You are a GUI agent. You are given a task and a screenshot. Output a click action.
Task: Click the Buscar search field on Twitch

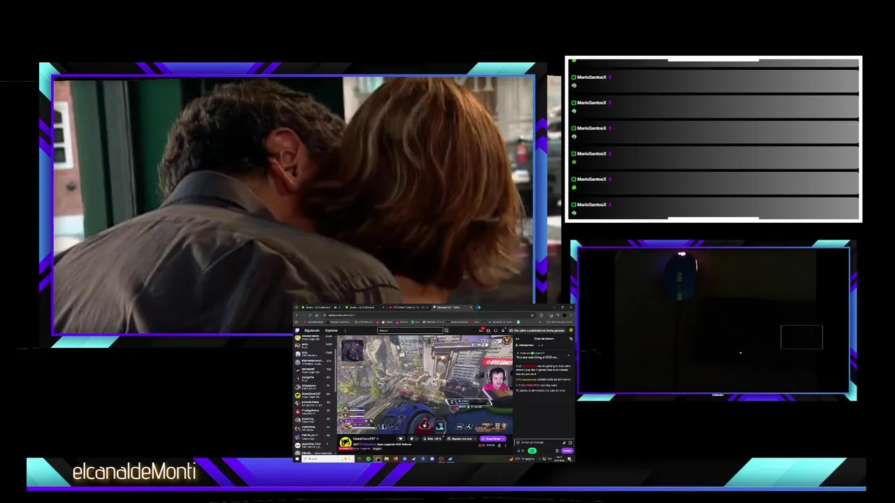(x=410, y=330)
